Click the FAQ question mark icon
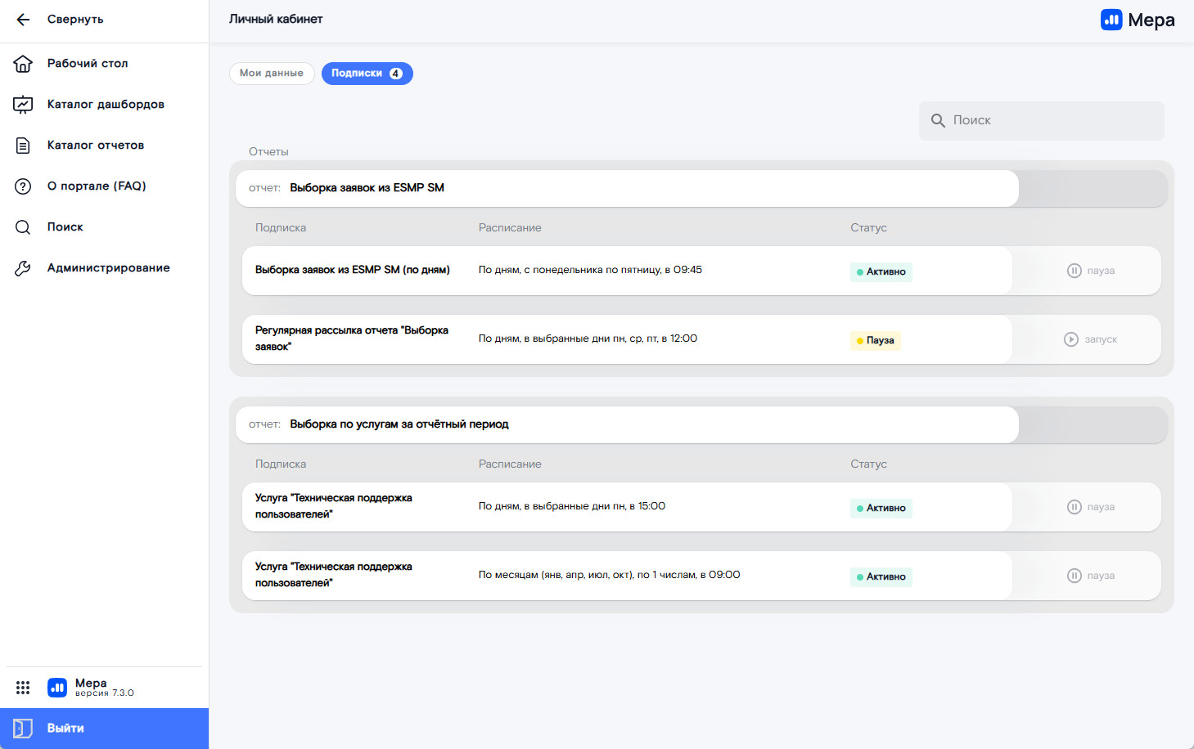The height and width of the screenshot is (749, 1194). point(23,186)
